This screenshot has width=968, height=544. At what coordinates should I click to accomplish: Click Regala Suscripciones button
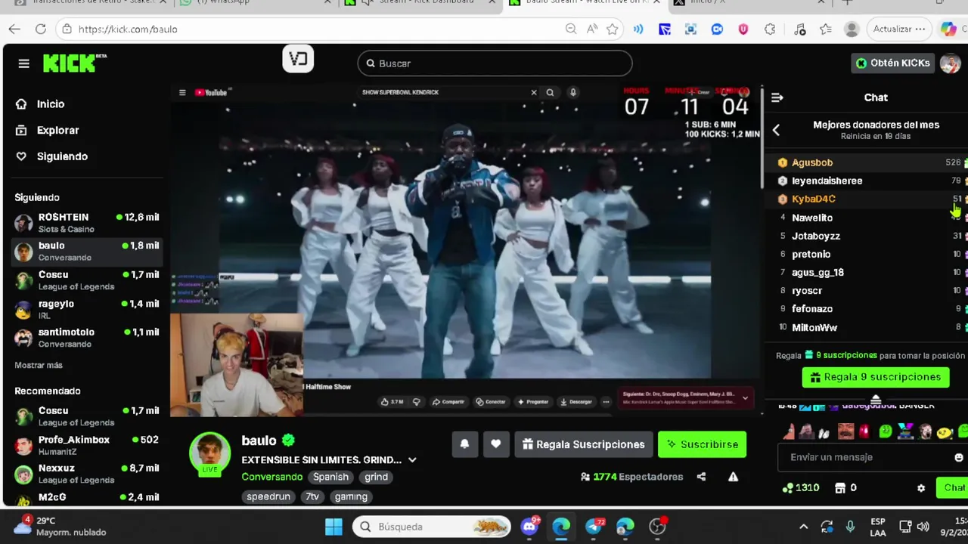click(583, 444)
